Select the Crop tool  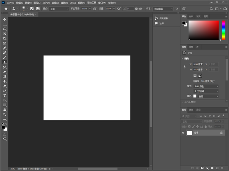(x=5, y=38)
